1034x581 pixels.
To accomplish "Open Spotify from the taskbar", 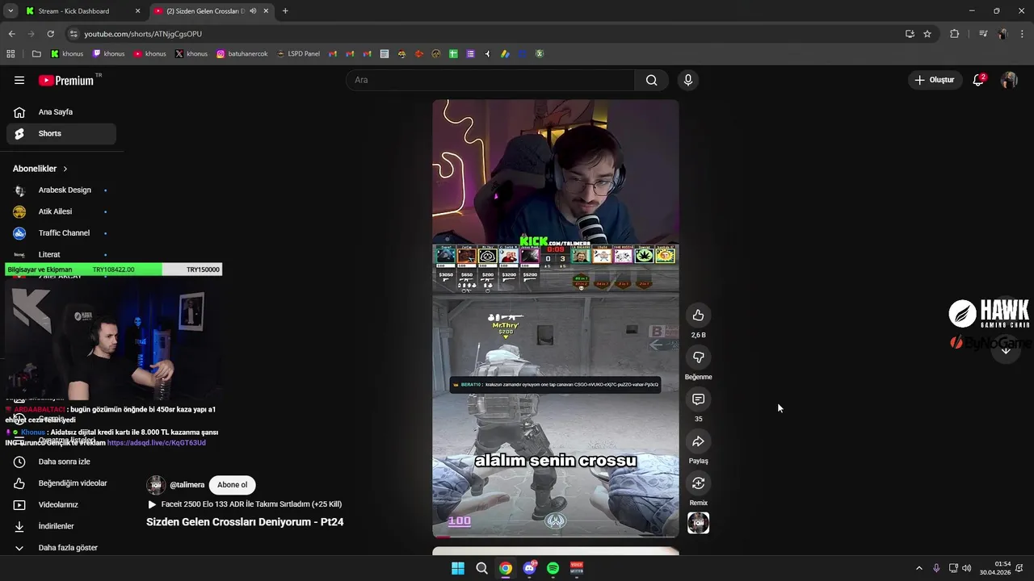I will coord(553,568).
